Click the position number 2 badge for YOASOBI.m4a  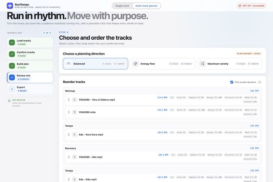coord(75,112)
